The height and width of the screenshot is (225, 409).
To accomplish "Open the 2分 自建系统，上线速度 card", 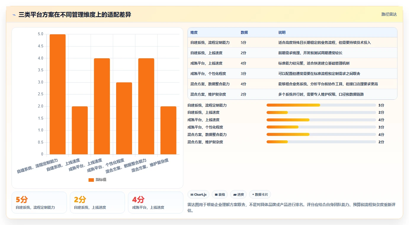I will [97, 202].
